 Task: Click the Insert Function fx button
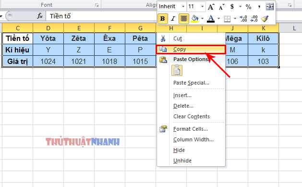[x=40, y=16]
